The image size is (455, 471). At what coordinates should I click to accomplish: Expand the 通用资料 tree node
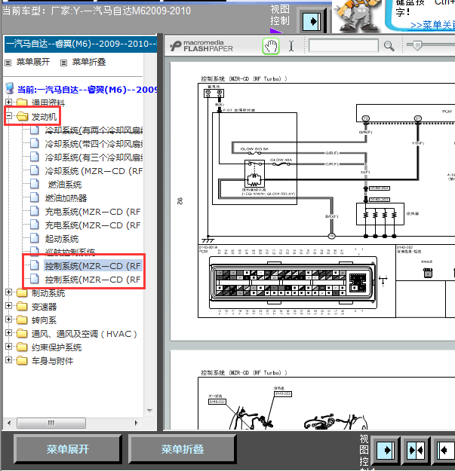(x=9, y=102)
